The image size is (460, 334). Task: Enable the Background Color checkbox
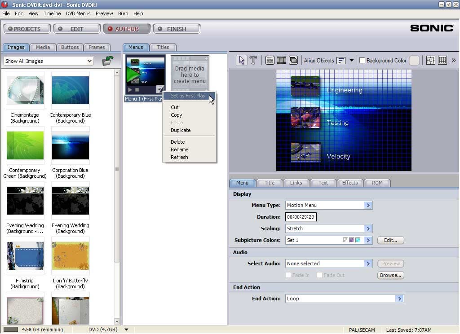(x=363, y=61)
